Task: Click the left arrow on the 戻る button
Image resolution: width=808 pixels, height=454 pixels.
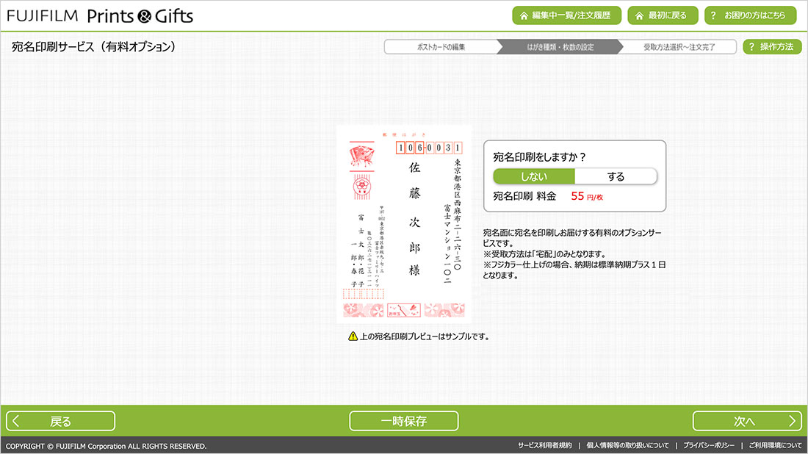Action: [16, 421]
